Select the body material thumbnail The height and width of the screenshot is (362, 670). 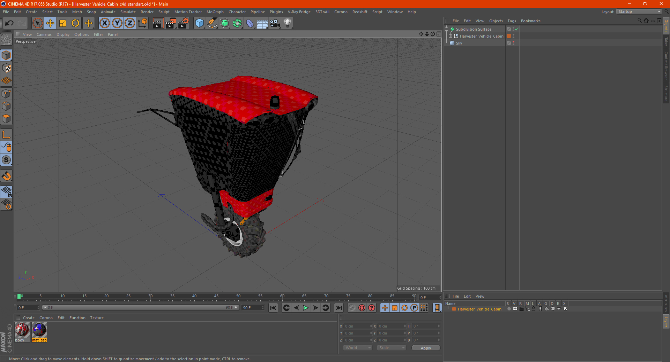click(x=22, y=330)
